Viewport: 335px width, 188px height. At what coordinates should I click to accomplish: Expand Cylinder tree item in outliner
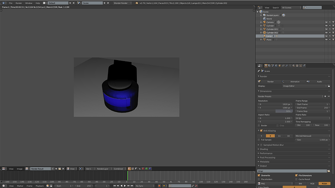(x=261, y=26)
